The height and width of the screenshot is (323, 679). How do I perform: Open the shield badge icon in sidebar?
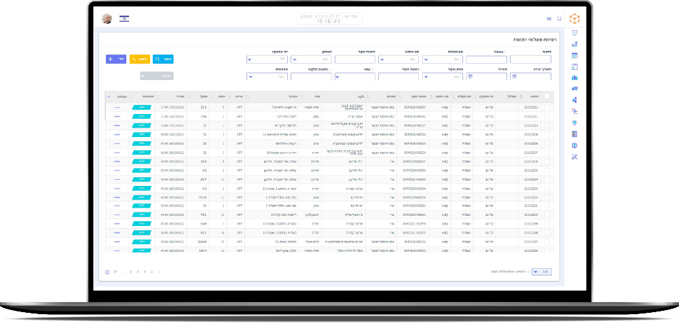coord(574,123)
